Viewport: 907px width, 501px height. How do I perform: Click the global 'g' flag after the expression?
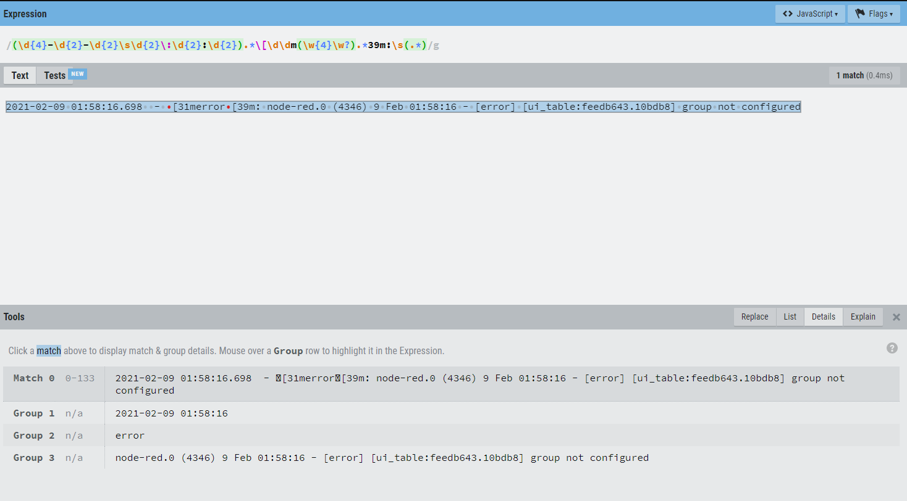pyautogui.click(x=436, y=46)
